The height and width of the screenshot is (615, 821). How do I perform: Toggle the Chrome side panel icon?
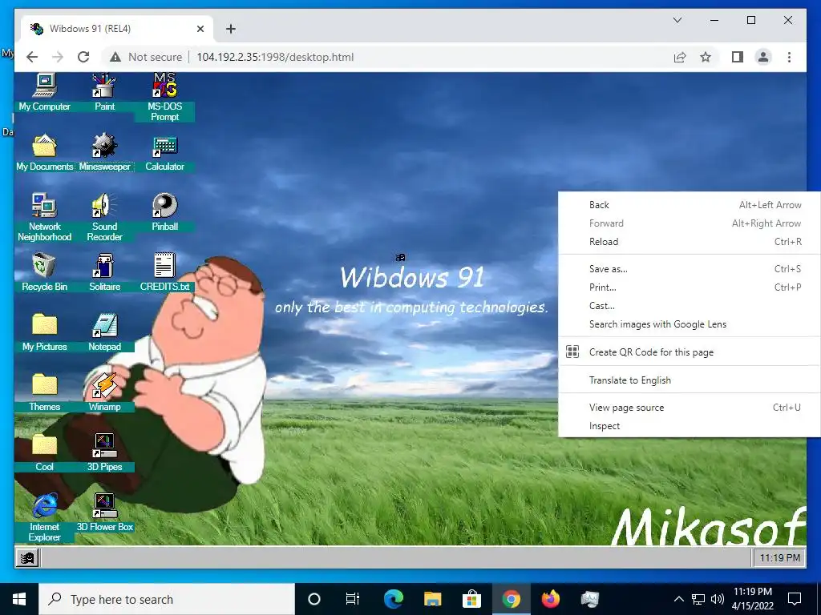click(738, 57)
